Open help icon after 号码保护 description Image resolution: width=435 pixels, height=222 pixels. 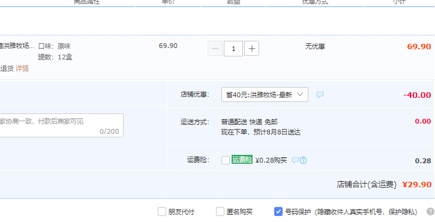click(430, 212)
